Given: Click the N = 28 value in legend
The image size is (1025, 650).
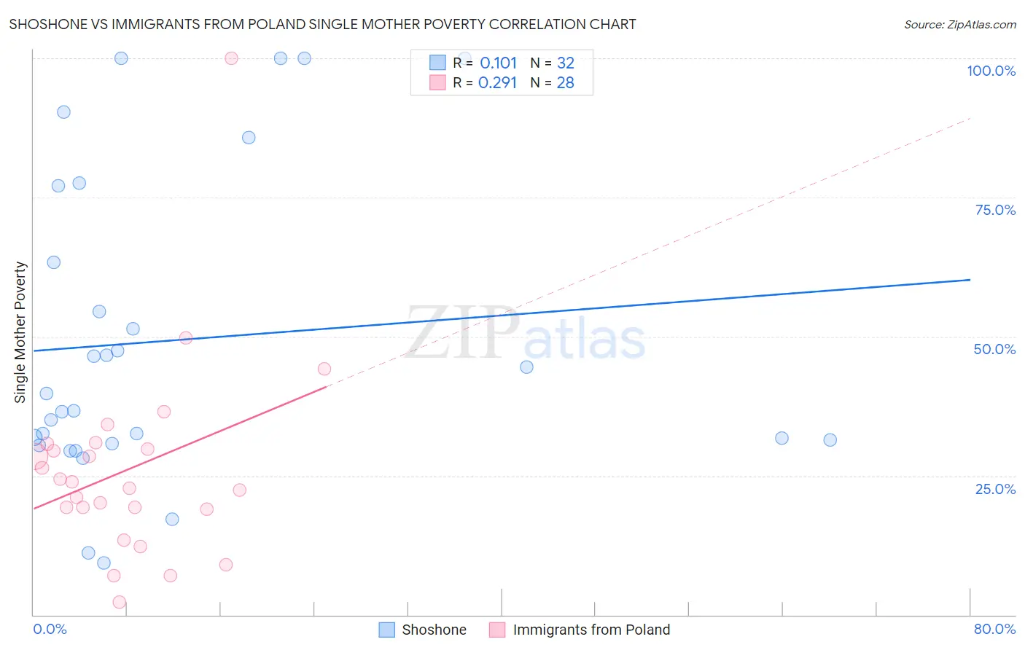Looking at the screenshot, I should click(x=553, y=82).
